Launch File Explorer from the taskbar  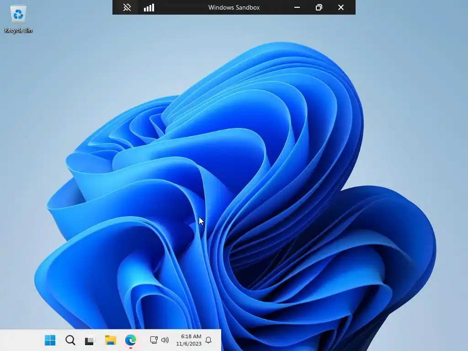pyautogui.click(x=111, y=340)
